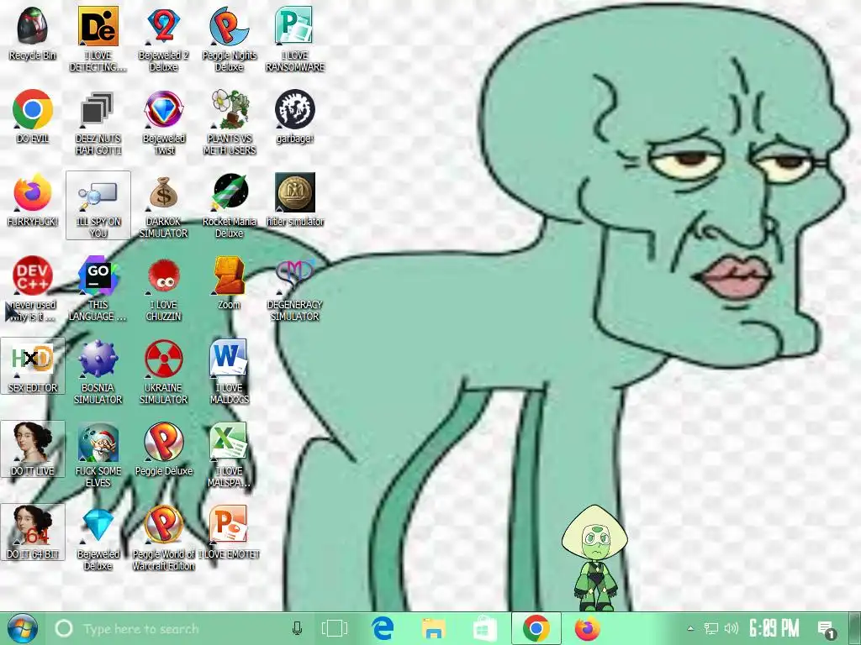Select the HxD hex editor desktop icon
Viewport: 861px width, 645px height.
point(33,359)
